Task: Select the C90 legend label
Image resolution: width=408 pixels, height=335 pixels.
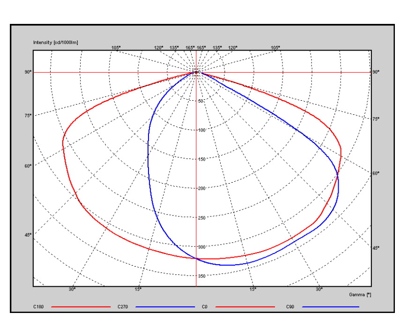Action: [290, 306]
